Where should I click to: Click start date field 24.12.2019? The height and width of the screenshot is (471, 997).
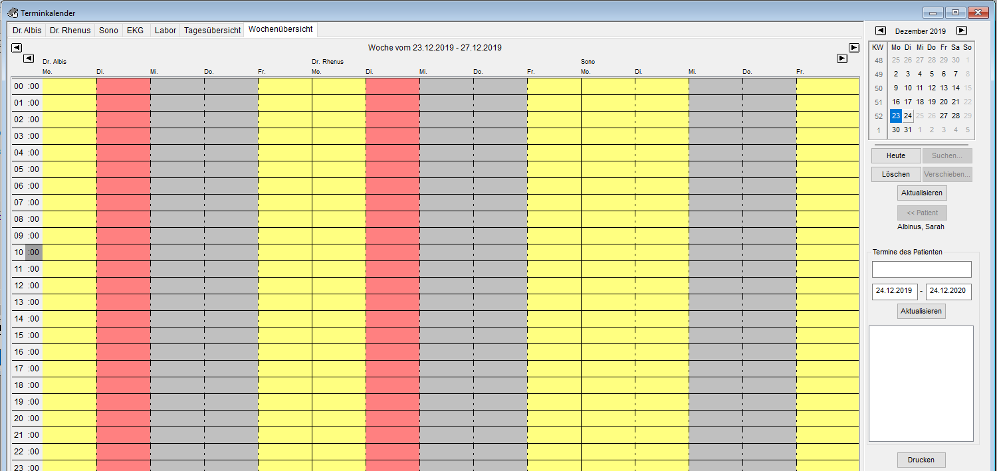(895, 291)
